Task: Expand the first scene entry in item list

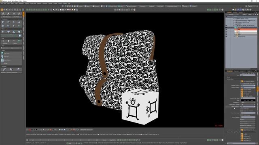Action: (x=234, y=19)
